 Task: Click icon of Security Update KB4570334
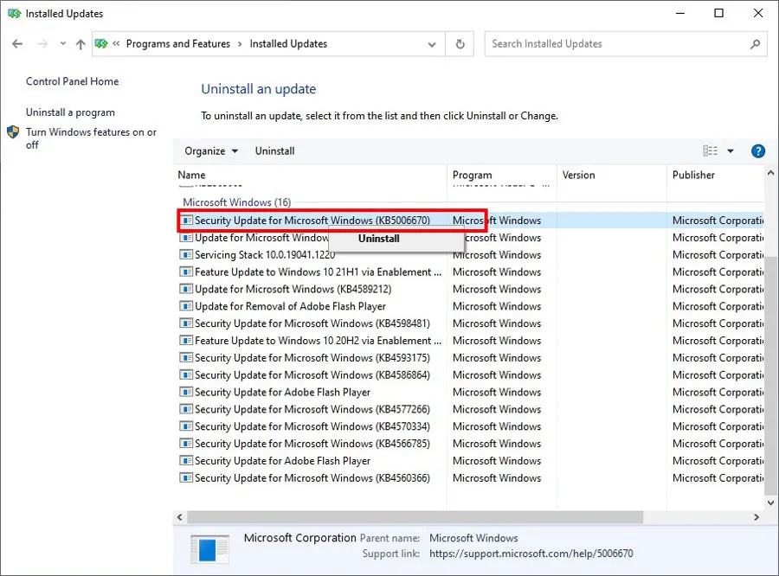point(186,426)
